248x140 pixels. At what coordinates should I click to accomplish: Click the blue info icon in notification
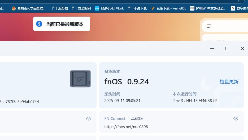[39, 24]
